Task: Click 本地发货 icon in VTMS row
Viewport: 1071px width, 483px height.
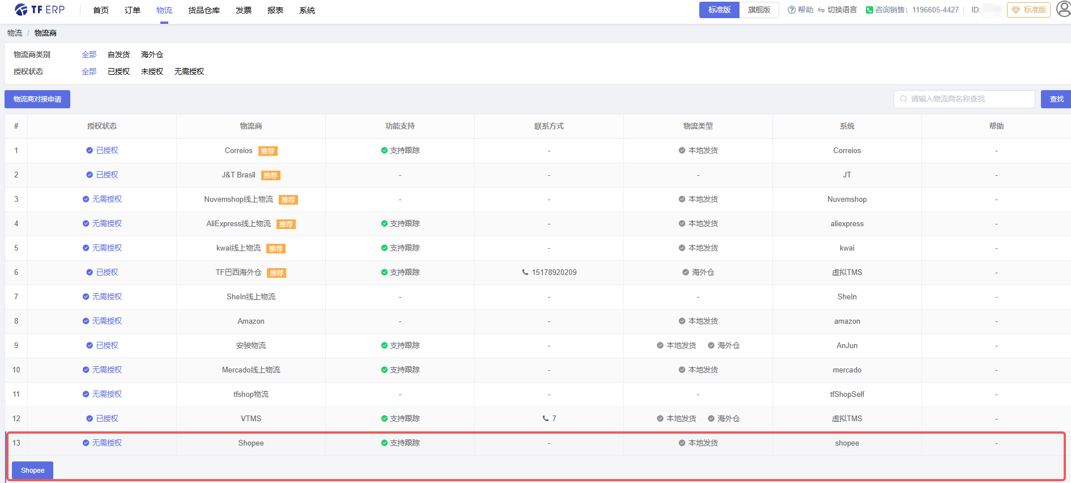Action: pos(660,418)
